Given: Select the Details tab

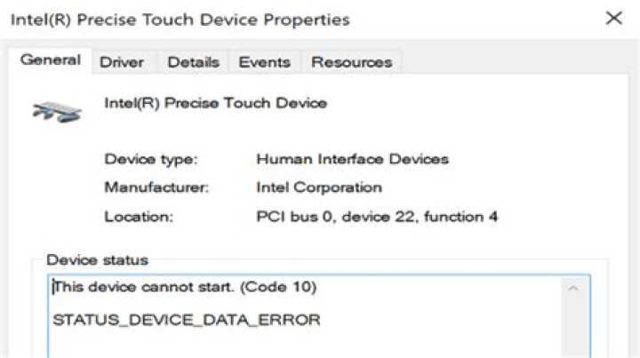Looking at the screenshot, I should coord(193,62).
